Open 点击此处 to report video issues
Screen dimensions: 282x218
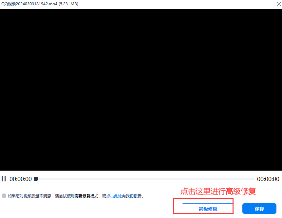coord(113,196)
